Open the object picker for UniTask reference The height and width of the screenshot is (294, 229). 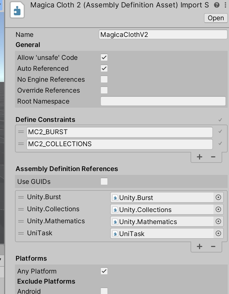(x=218, y=233)
